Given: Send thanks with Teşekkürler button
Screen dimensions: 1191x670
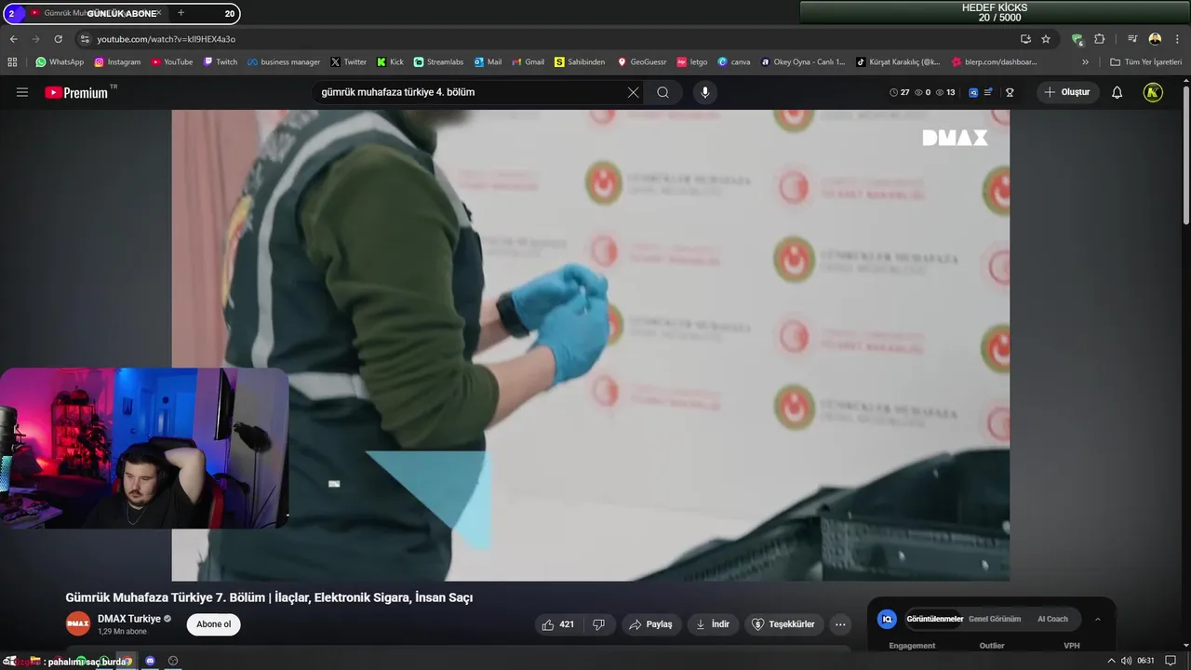Looking at the screenshot, I should coord(783,624).
